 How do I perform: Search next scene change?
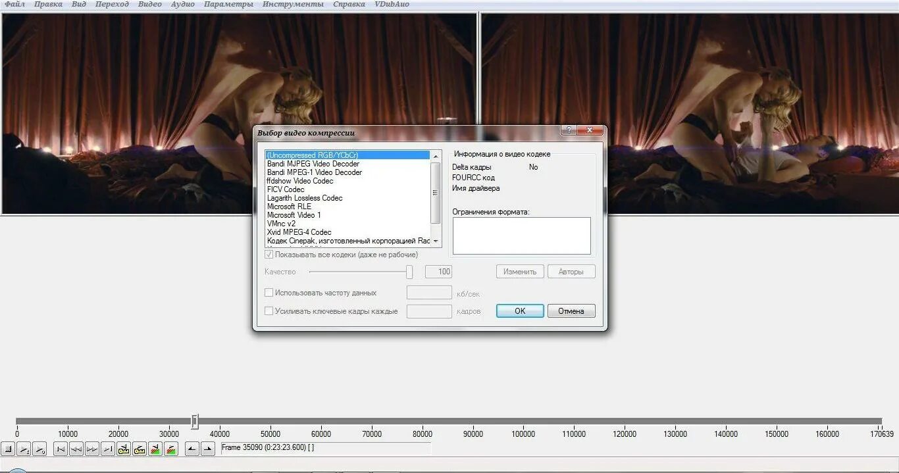coord(171,449)
